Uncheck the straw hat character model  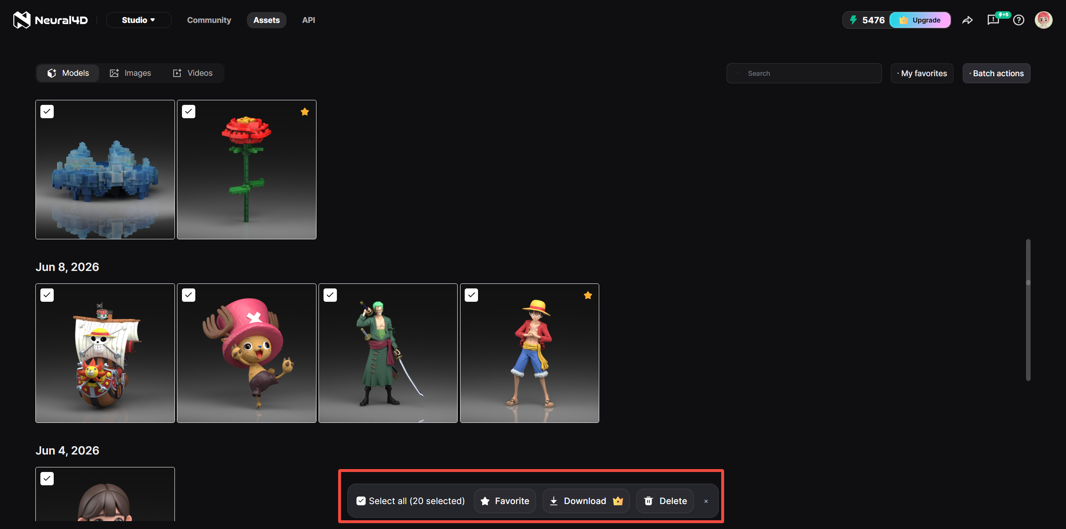(x=471, y=295)
